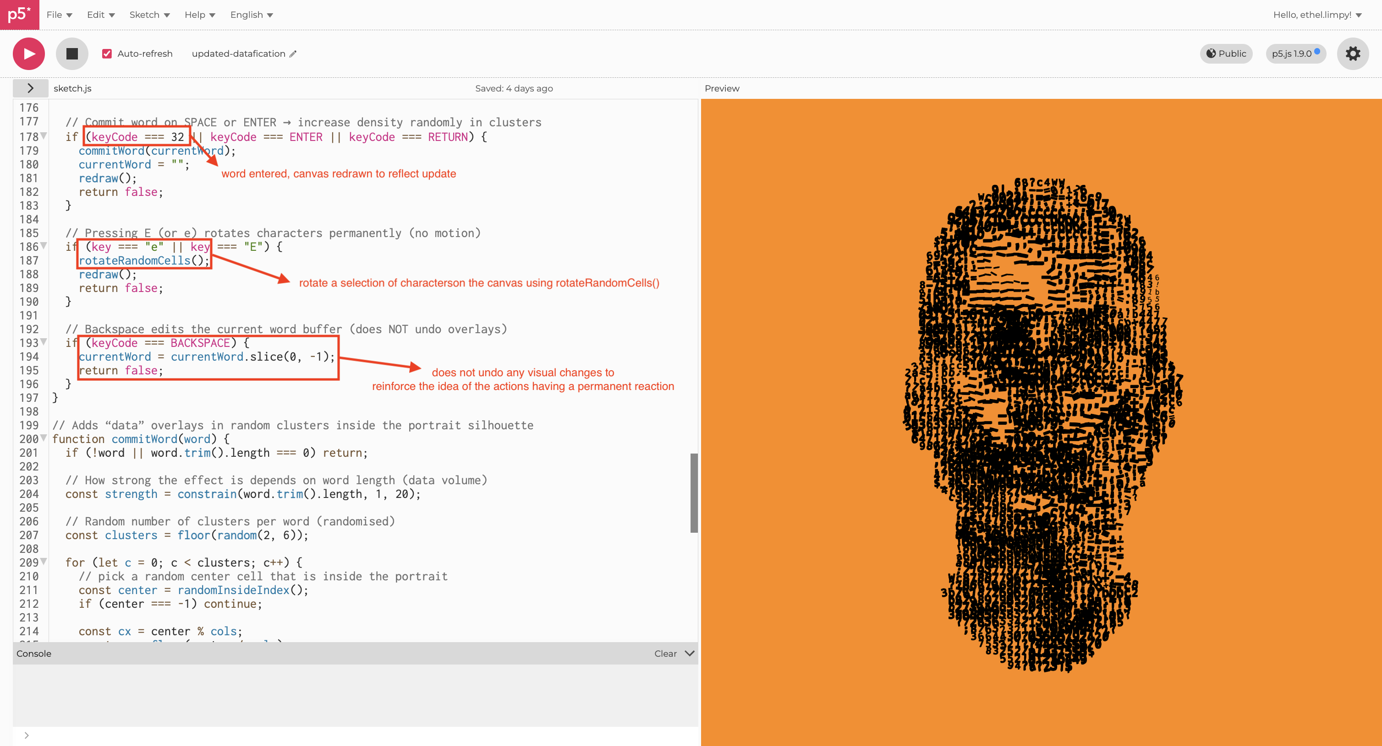
Task: Click the p5 logo home icon
Action: tap(19, 15)
